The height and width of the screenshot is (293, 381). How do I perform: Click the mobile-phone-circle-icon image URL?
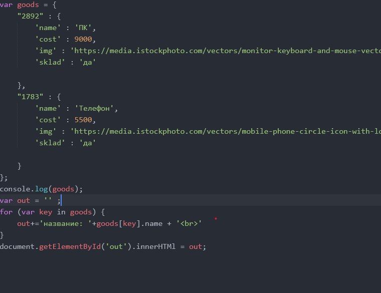[x=226, y=131]
